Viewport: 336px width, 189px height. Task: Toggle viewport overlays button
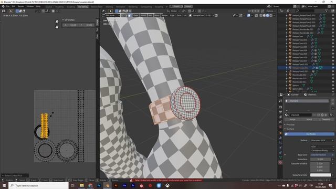248,15
